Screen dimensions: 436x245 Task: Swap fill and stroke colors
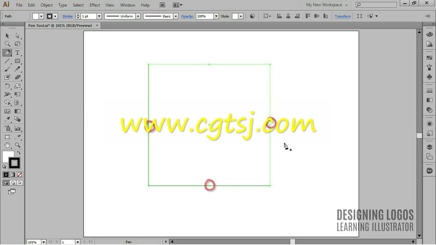point(19,153)
